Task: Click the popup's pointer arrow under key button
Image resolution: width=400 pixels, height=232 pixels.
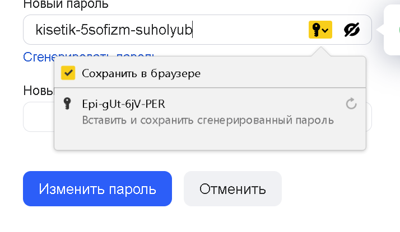Action: [321, 51]
